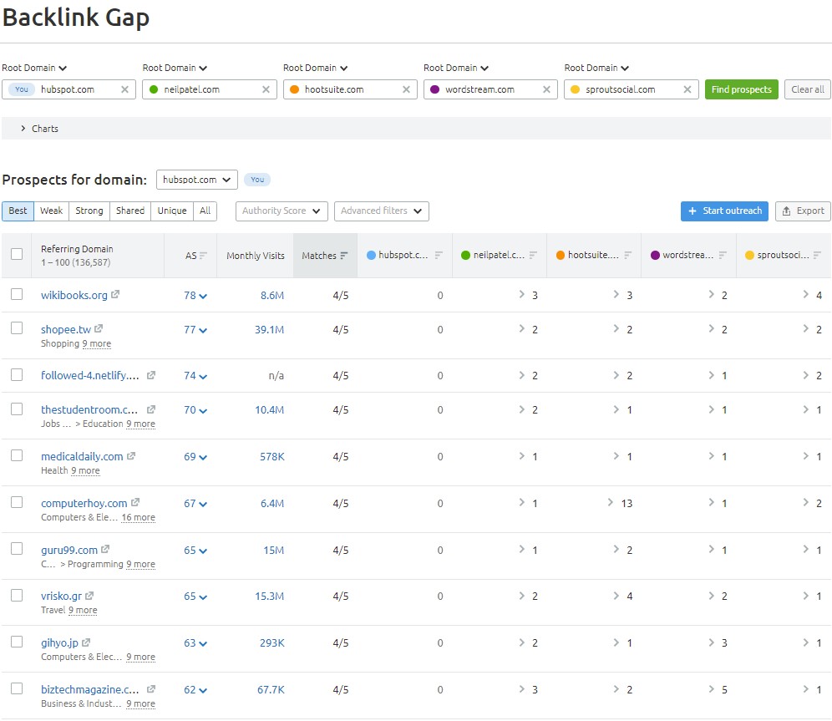Sort by sproutsoci... column icon
832x721 pixels.
click(817, 255)
